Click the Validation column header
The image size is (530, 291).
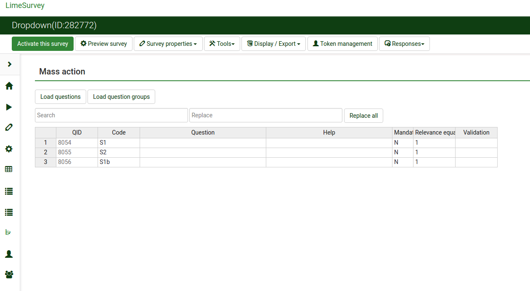[476, 132]
